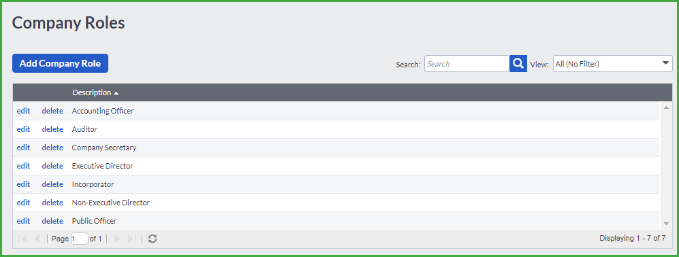Edit the Accounting Officer role
This screenshot has height=257, width=679.
23,111
